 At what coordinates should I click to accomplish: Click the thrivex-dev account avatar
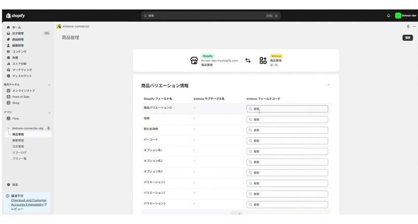click(398, 16)
